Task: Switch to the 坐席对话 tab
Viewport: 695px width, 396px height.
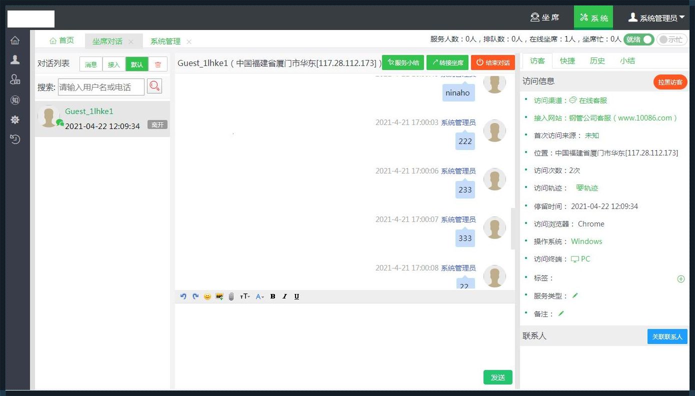Action: pos(107,41)
